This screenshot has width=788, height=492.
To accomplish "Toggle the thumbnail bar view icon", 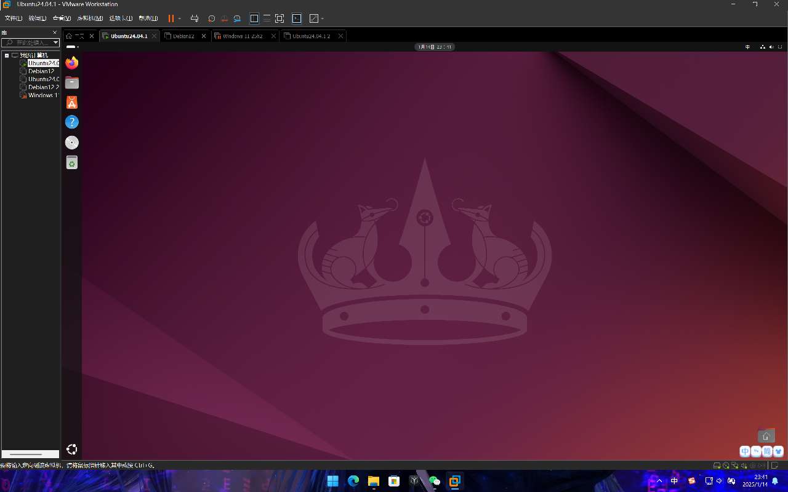I will (x=267, y=19).
